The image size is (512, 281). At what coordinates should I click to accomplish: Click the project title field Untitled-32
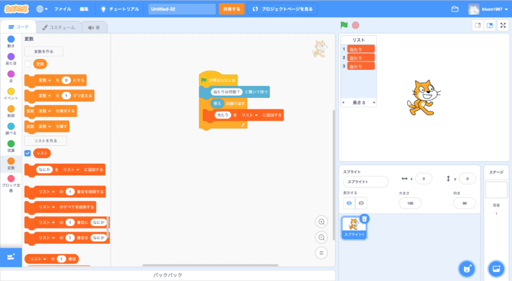[x=182, y=10]
